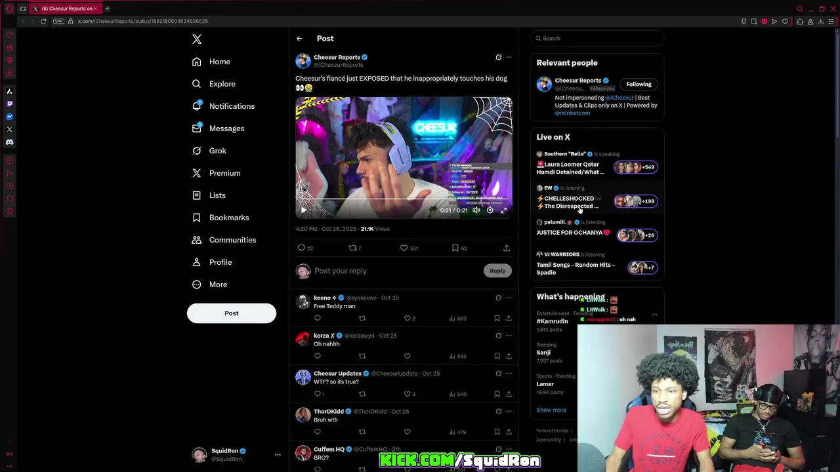
Task: Click the VPN badge in address bar
Action: click(x=58, y=21)
